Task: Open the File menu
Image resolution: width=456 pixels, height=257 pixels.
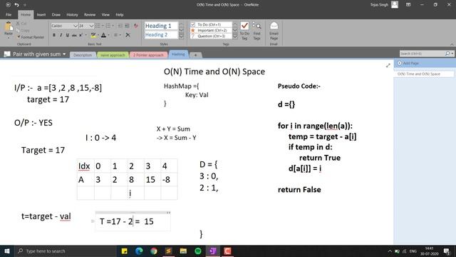Action: 9,14
